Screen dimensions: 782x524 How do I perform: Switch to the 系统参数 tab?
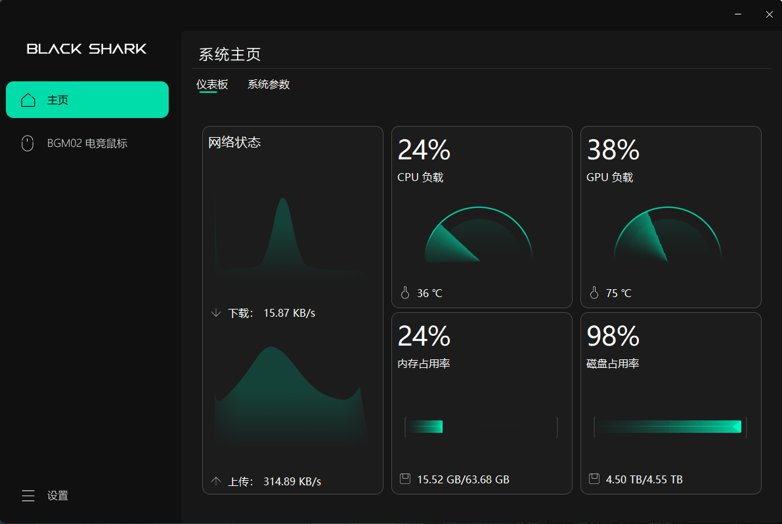[269, 84]
